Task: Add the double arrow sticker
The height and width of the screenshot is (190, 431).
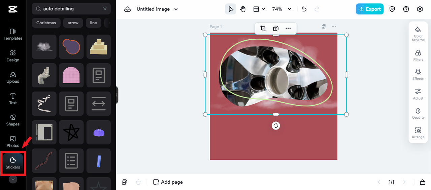Action: (99, 104)
